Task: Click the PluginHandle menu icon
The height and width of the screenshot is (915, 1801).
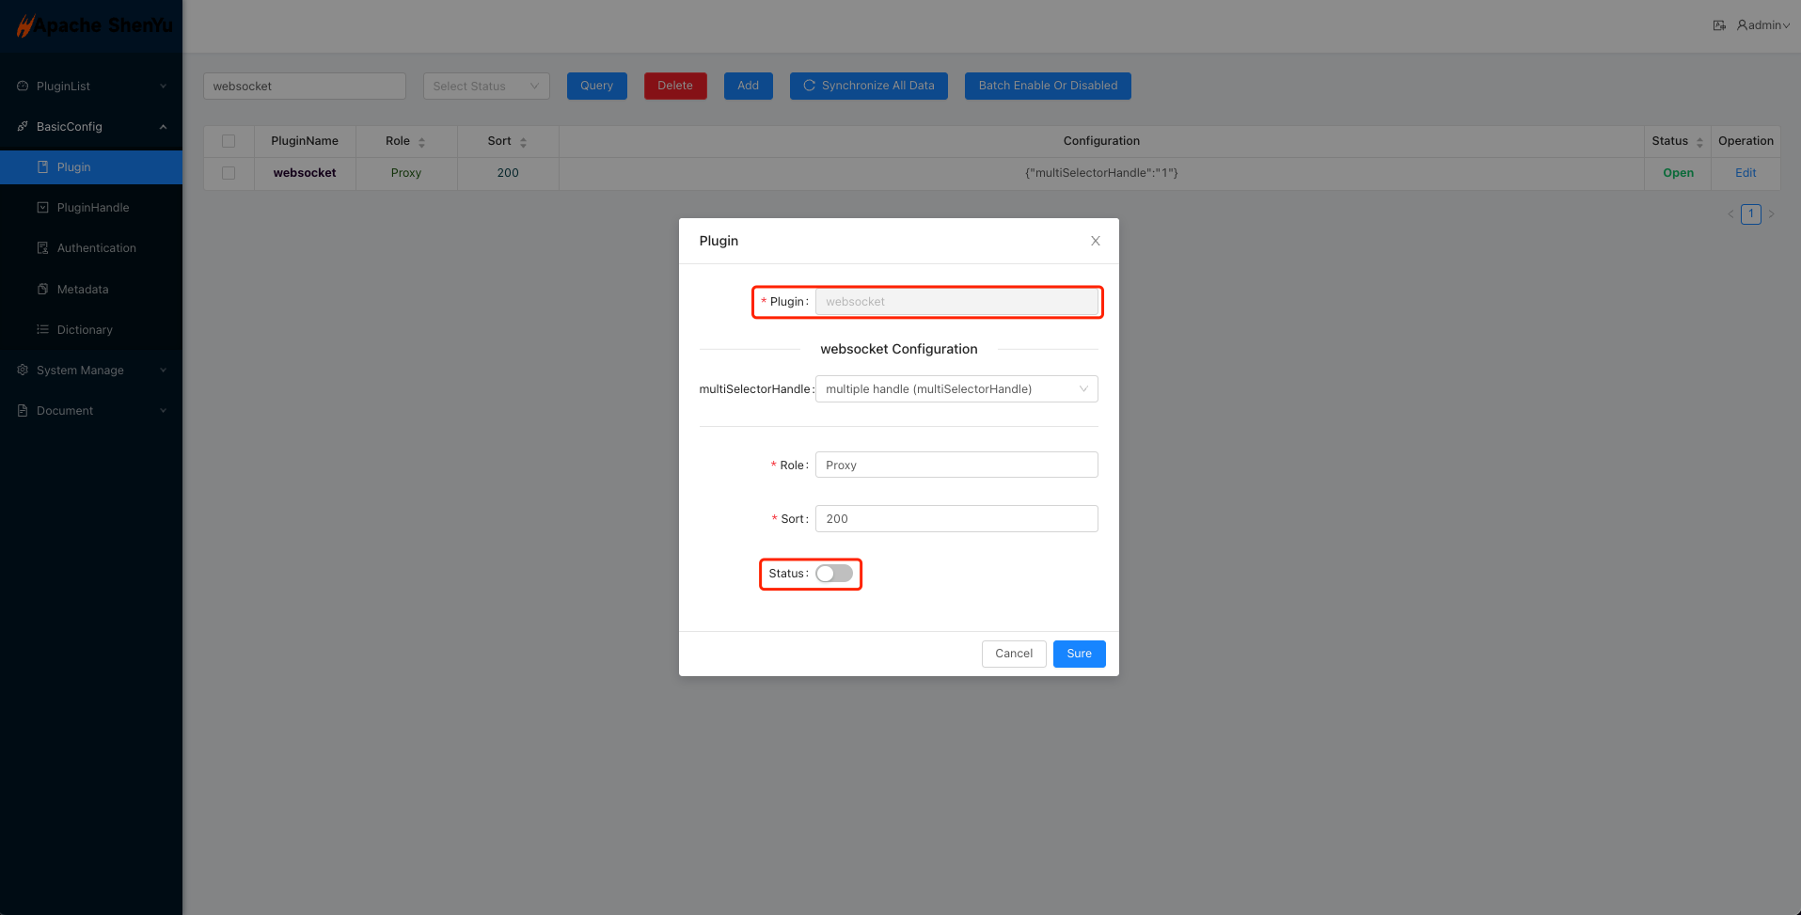Action: click(42, 207)
